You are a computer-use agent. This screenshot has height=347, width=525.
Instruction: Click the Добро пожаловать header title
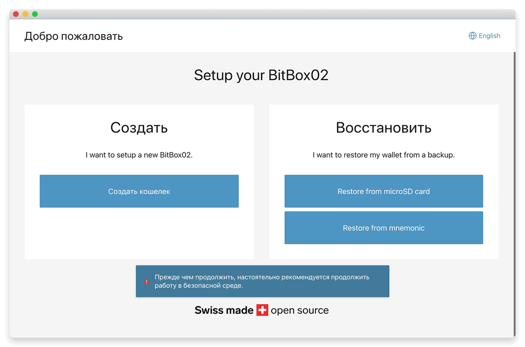coord(73,36)
